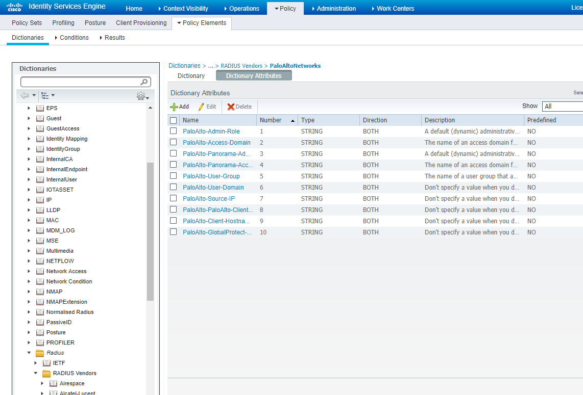Open the Policy top menu
Viewport: 583px width, 395px height.
click(285, 9)
